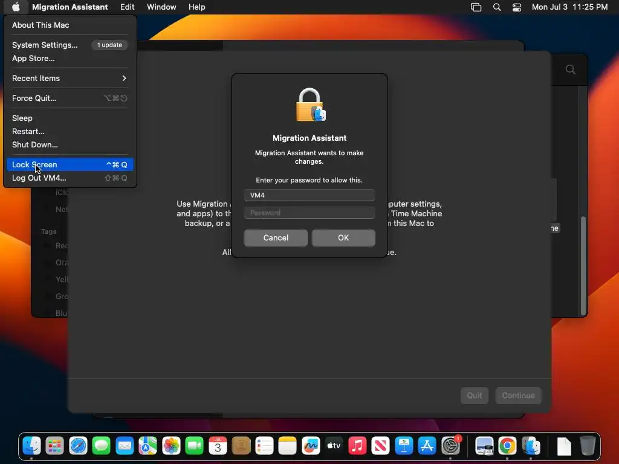Open the Edit menu
619x464 pixels.
(127, 7)
